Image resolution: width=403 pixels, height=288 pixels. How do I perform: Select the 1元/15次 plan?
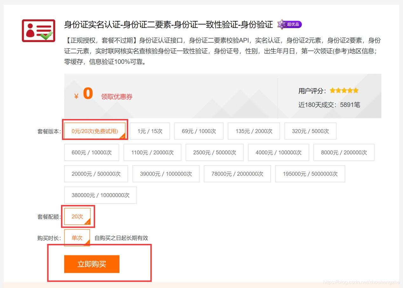150,131
